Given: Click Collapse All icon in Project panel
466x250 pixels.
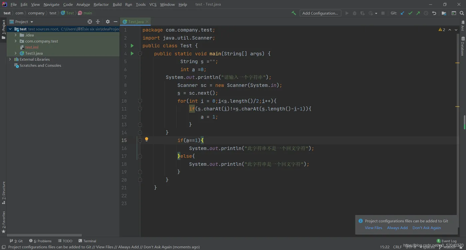Looking at the screenshot, I should pyautogui.click(x=98, y=22).
